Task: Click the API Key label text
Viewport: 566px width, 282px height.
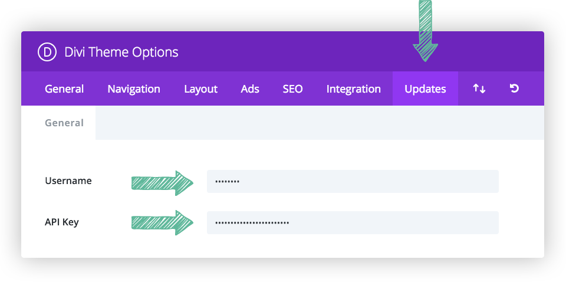Action: [x=62, y=222]
